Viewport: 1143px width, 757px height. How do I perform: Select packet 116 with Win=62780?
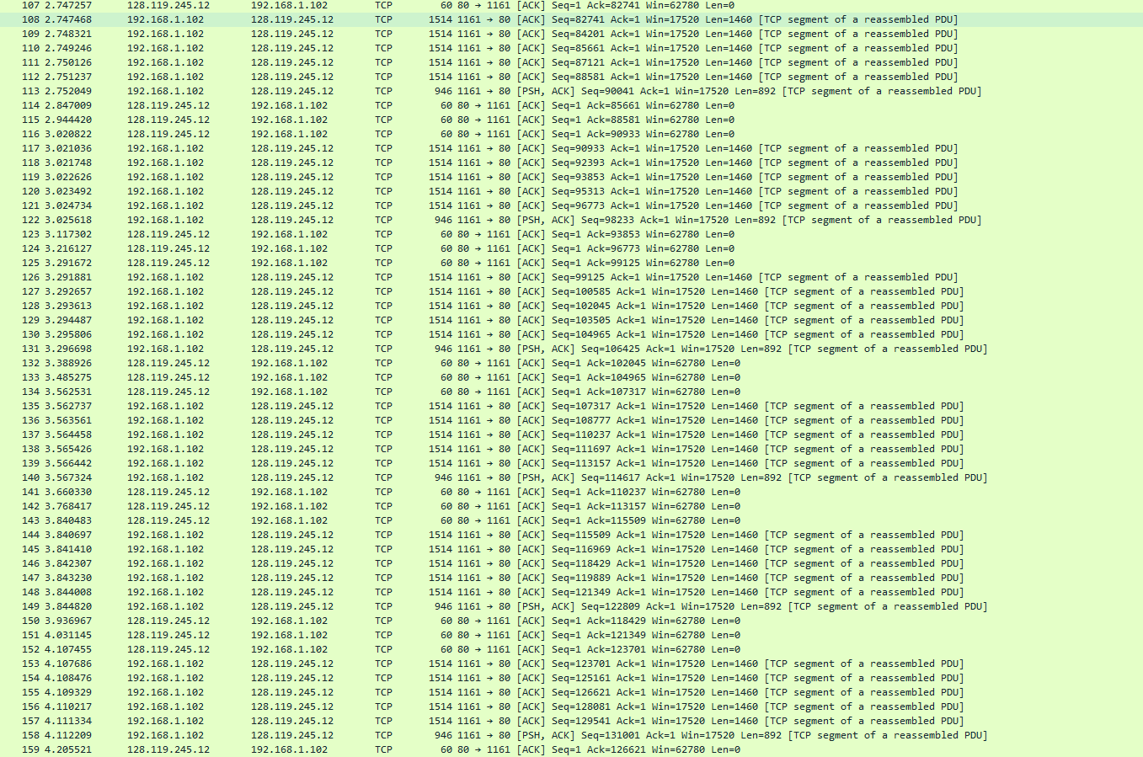[337, 133]
